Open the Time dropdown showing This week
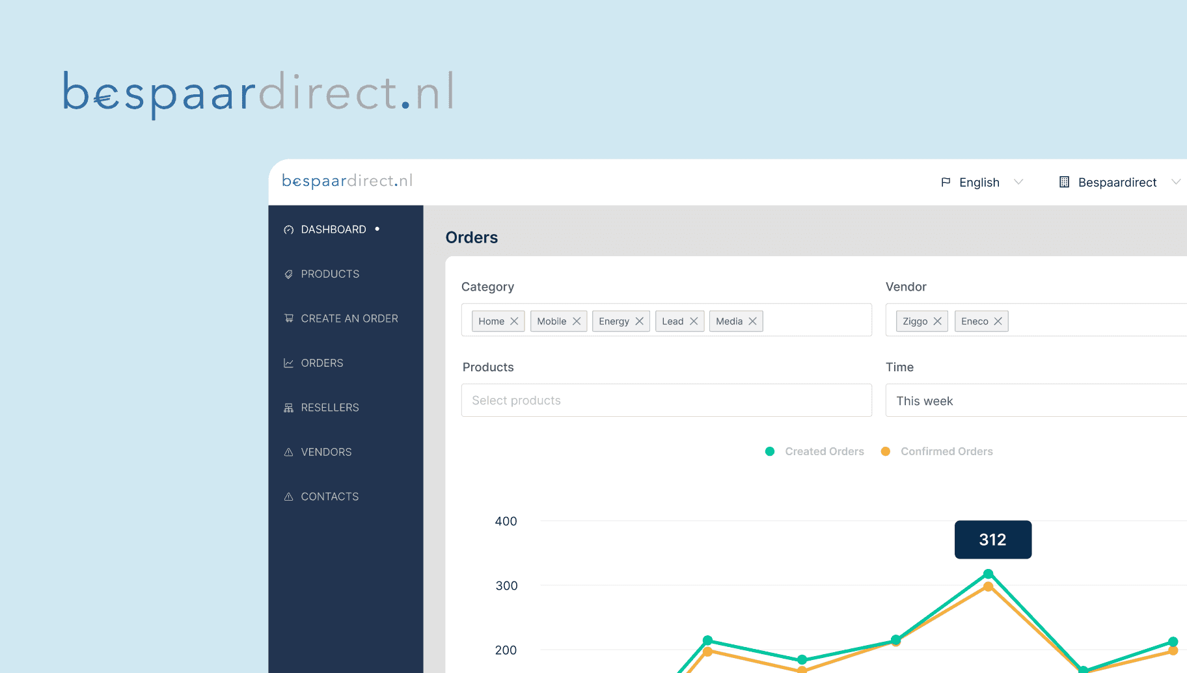1187x673 pixels. 1036,401
